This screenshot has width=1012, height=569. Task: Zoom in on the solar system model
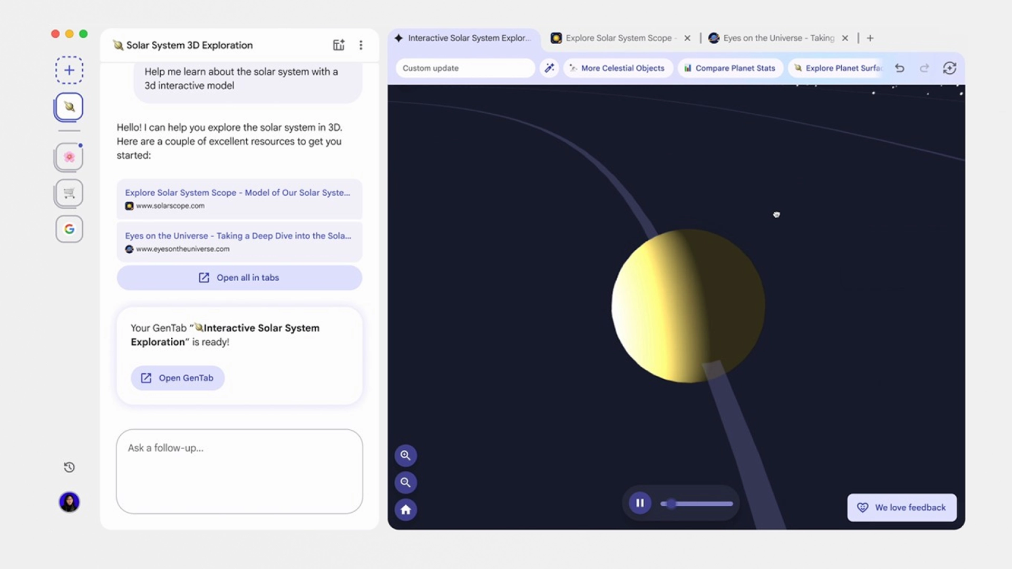[405, 455]
